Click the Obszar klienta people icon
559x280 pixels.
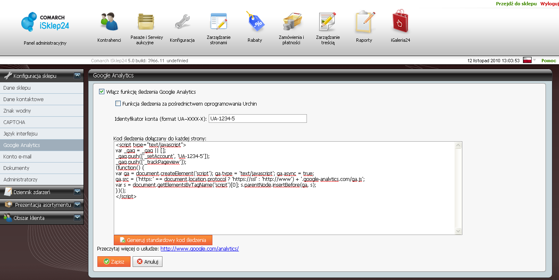8,218
